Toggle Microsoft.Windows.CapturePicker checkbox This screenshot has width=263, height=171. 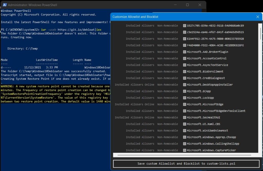pos(184,150)
